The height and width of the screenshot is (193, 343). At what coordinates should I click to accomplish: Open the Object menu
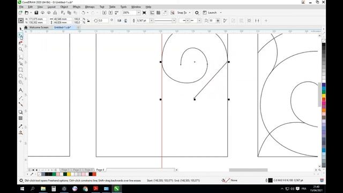[64, 7]
